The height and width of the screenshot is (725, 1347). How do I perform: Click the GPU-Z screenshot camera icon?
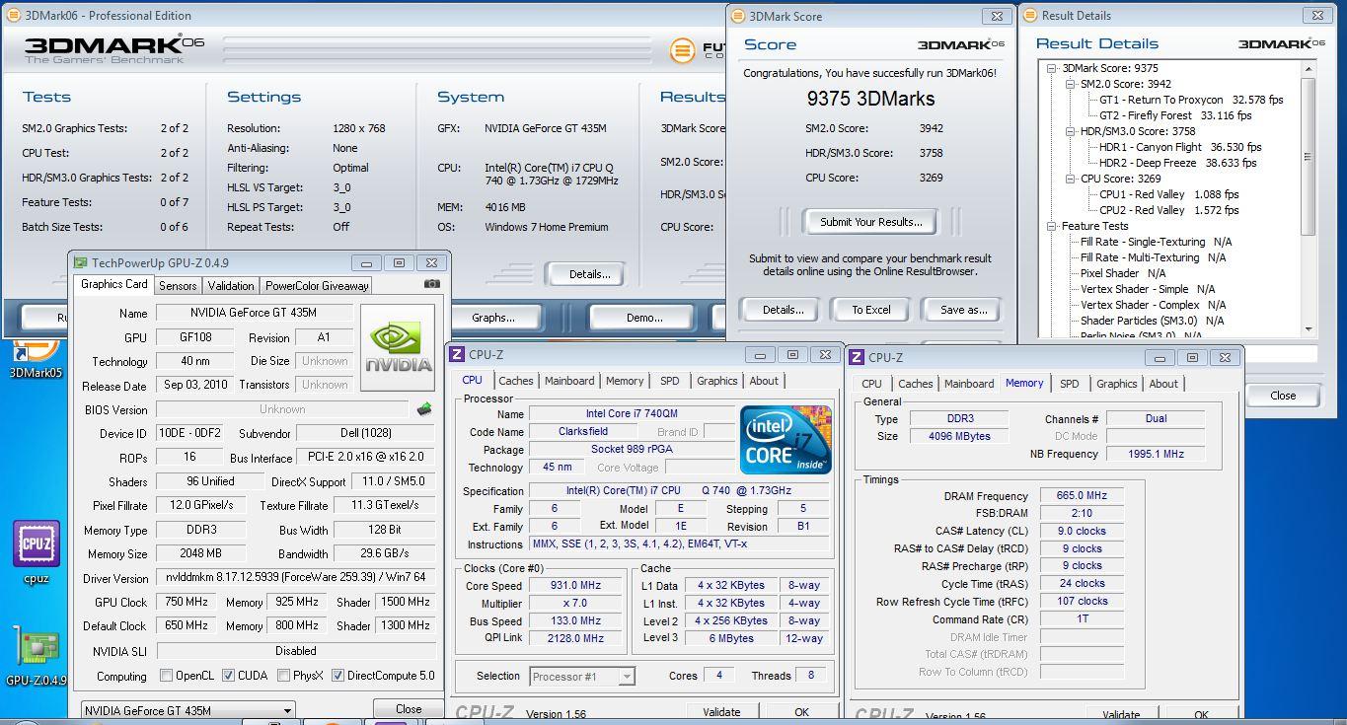point(432,285)
